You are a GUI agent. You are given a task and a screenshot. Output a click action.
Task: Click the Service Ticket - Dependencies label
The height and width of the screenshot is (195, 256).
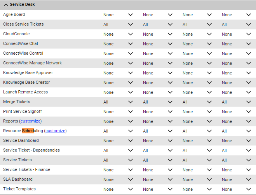click(31, 150)
